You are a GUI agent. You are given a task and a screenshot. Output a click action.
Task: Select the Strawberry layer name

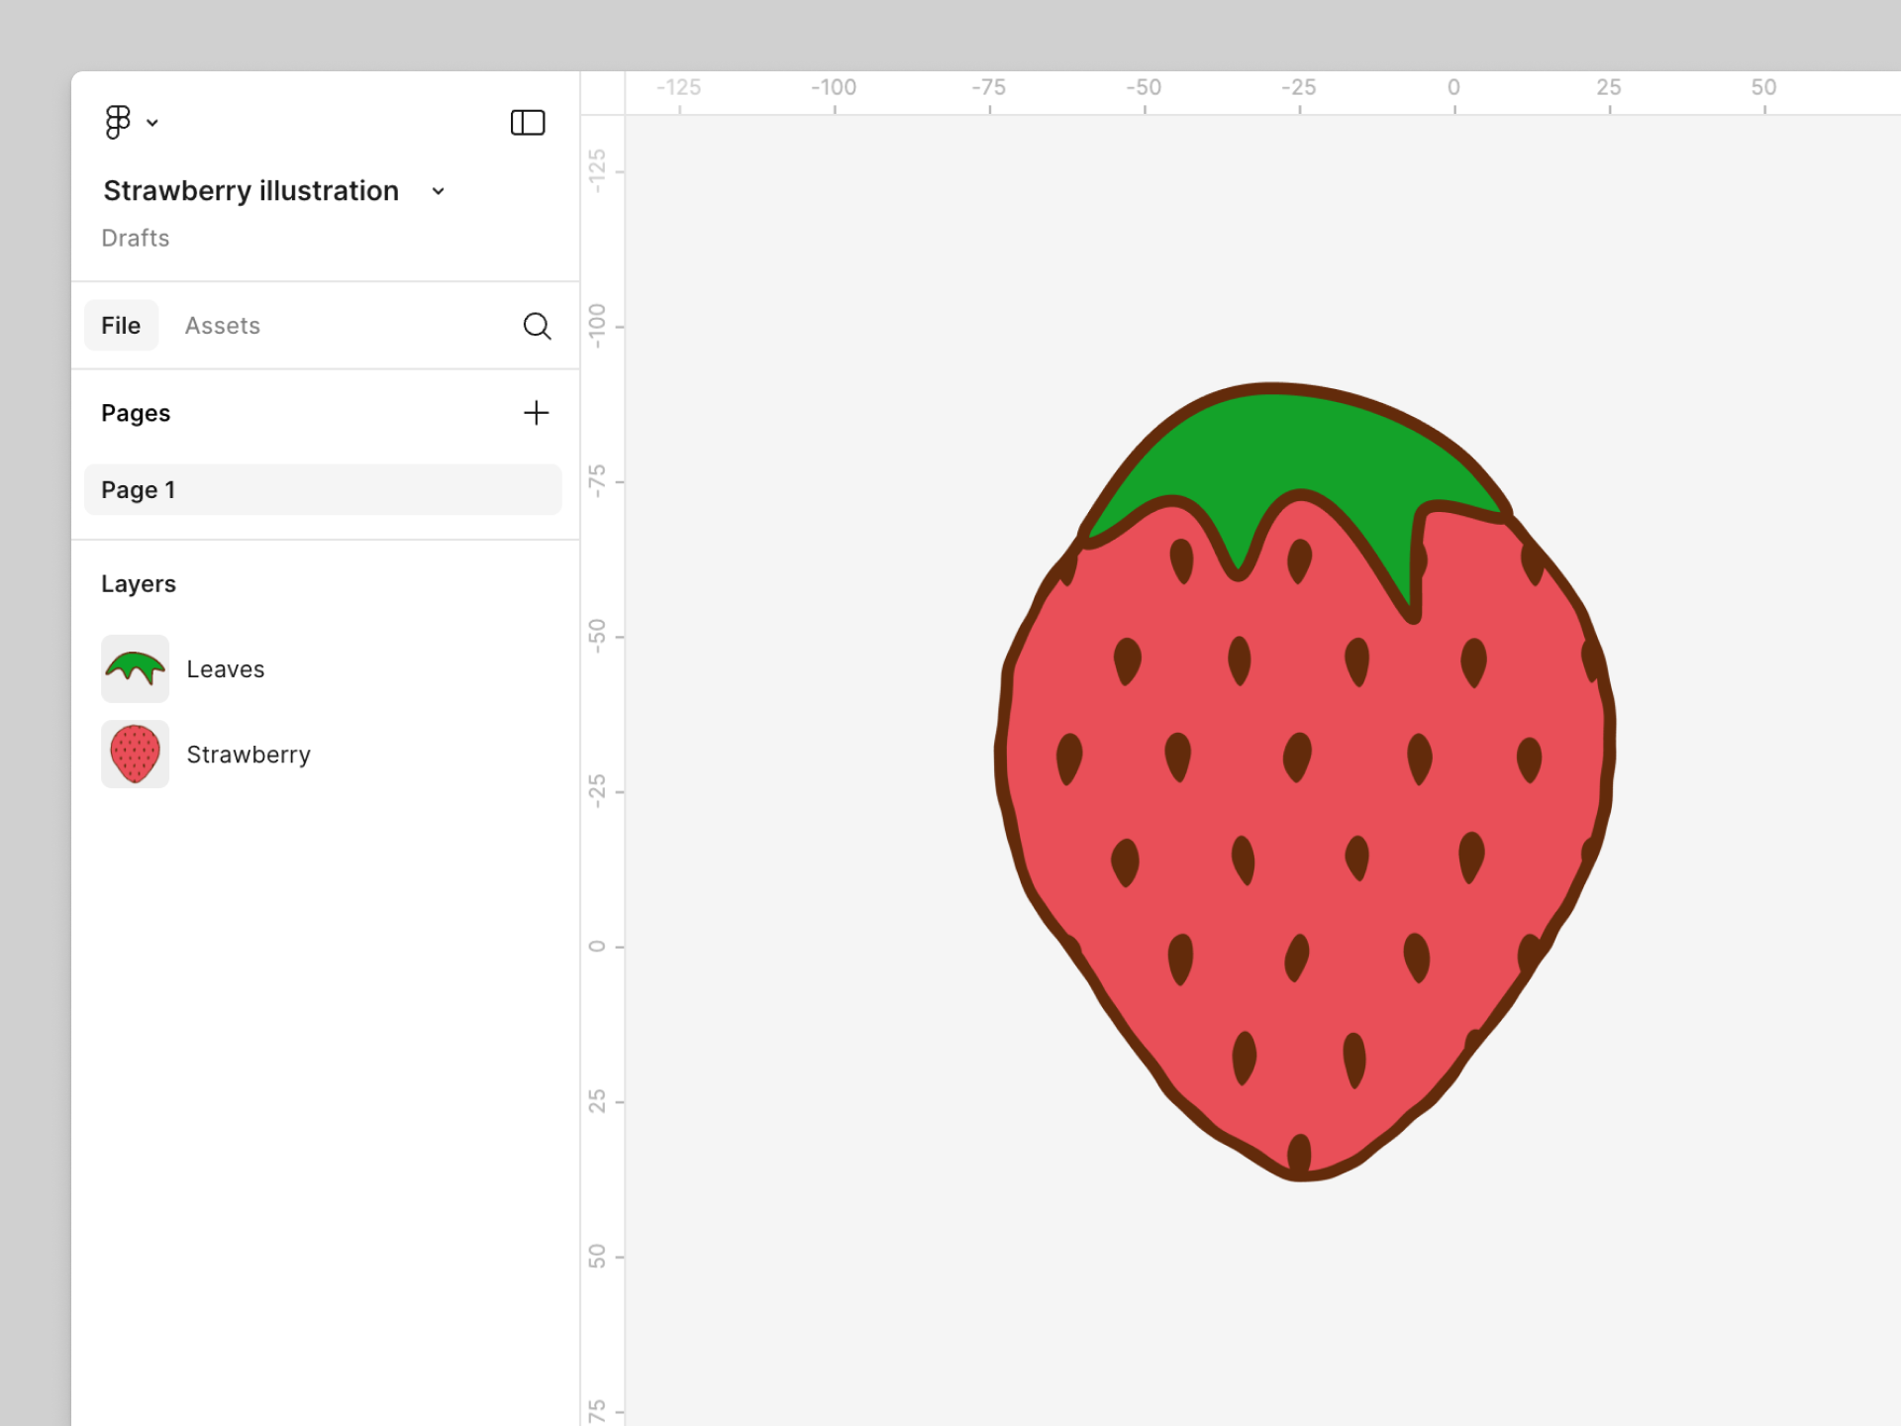coord(249,754)
